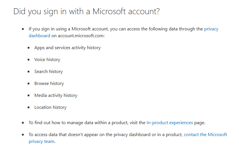Click the bullet before 'To access data that'
239x150 pixels.
[x=23, y=135]
